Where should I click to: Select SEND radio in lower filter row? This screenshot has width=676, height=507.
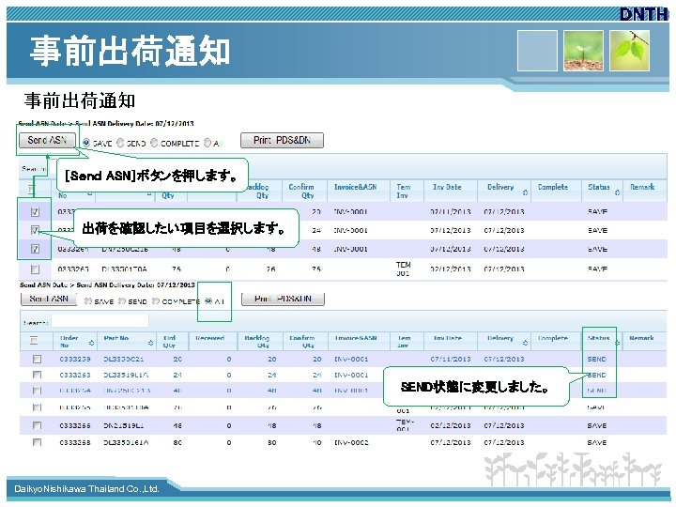[x=122, y=301]
